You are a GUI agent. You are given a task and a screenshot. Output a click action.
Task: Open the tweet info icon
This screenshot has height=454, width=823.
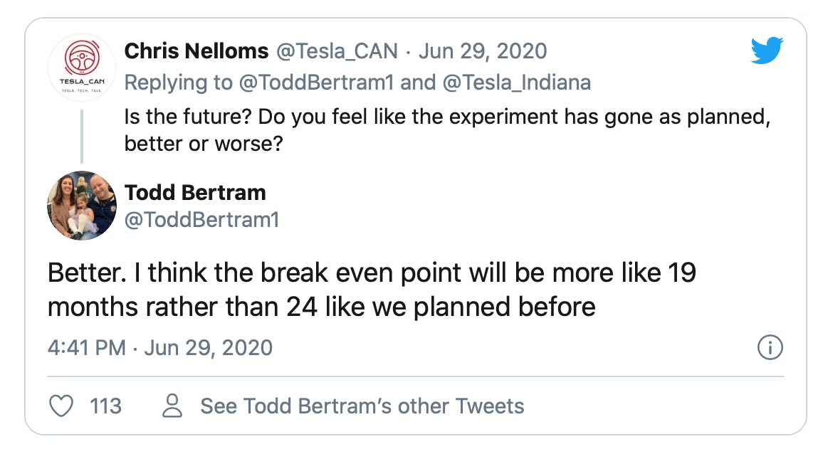coord(770,348)
